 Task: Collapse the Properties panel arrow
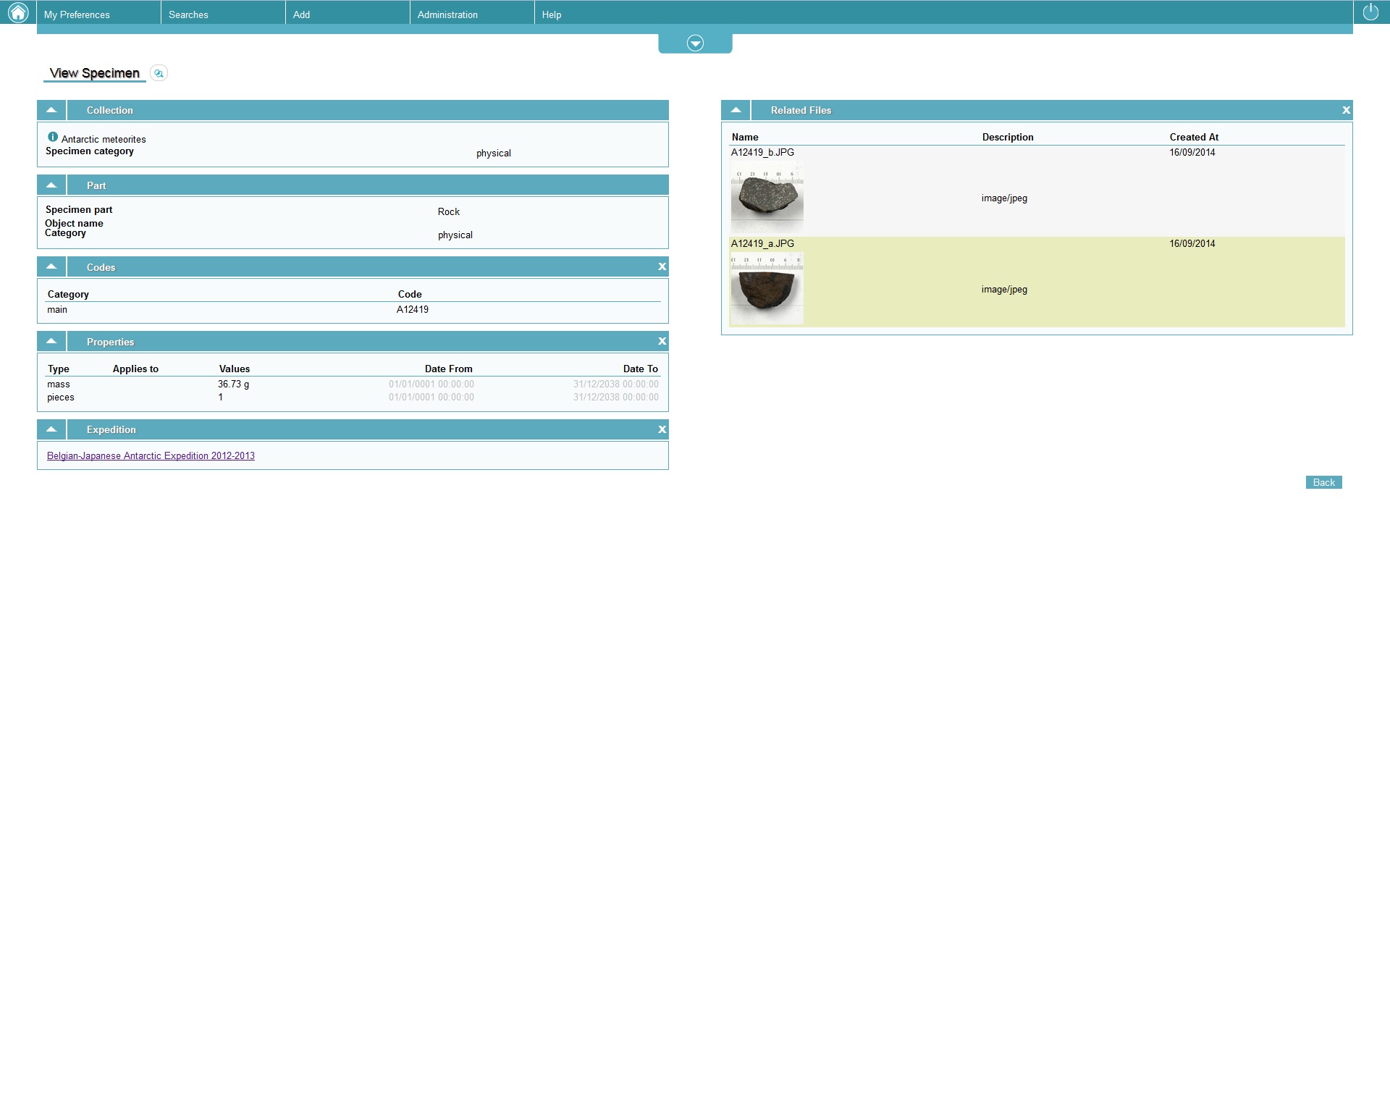coord(51,342)
